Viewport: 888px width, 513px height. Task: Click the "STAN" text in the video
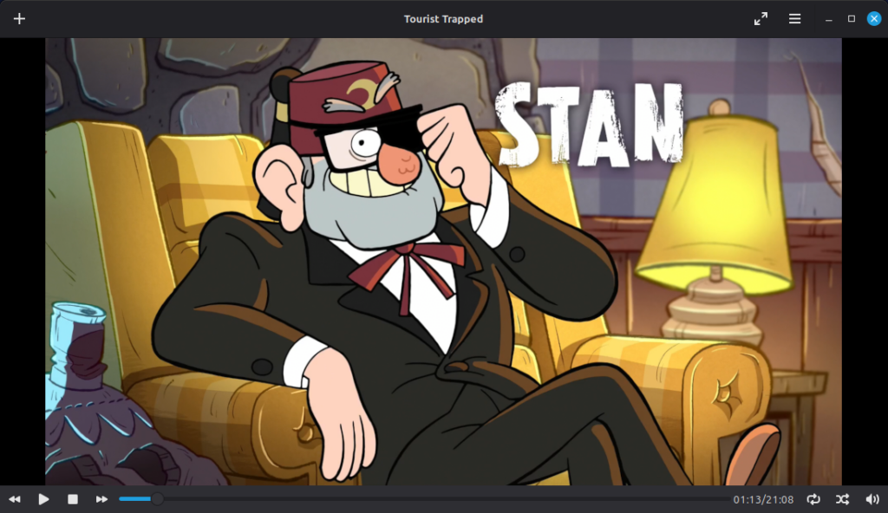pyautogui.click(x=590, y=124)
